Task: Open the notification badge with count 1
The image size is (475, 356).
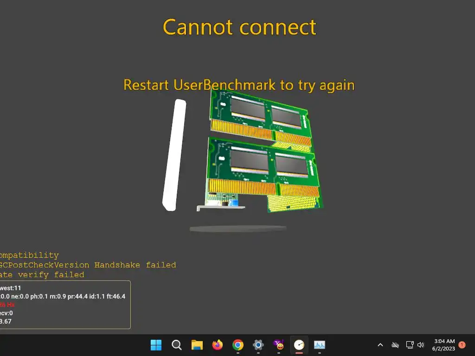Action: [x=462, y=345]
